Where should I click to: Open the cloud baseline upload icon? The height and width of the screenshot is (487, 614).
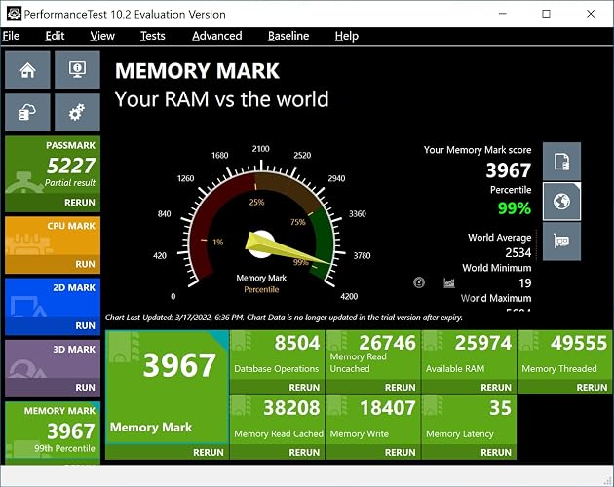click(x=27, y=112)
